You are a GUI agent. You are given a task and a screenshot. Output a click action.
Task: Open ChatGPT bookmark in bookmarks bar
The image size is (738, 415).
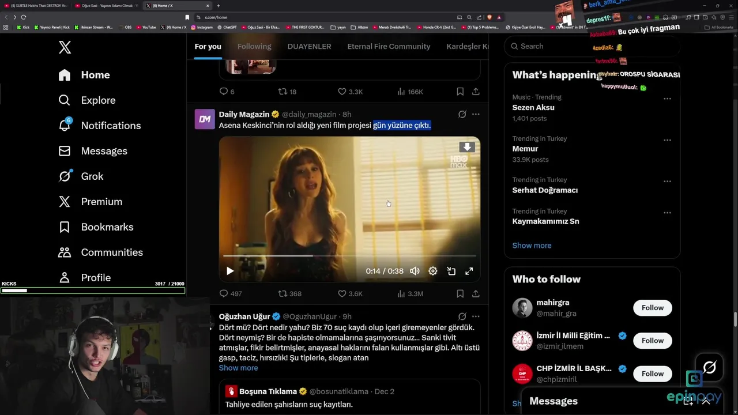[x=227, y=27]
